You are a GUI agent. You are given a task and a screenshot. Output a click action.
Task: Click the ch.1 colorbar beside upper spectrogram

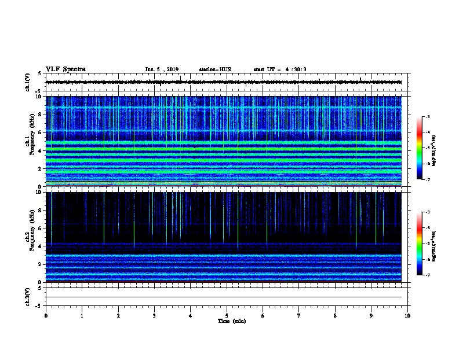pyautogui.click(x=419, y=148)
